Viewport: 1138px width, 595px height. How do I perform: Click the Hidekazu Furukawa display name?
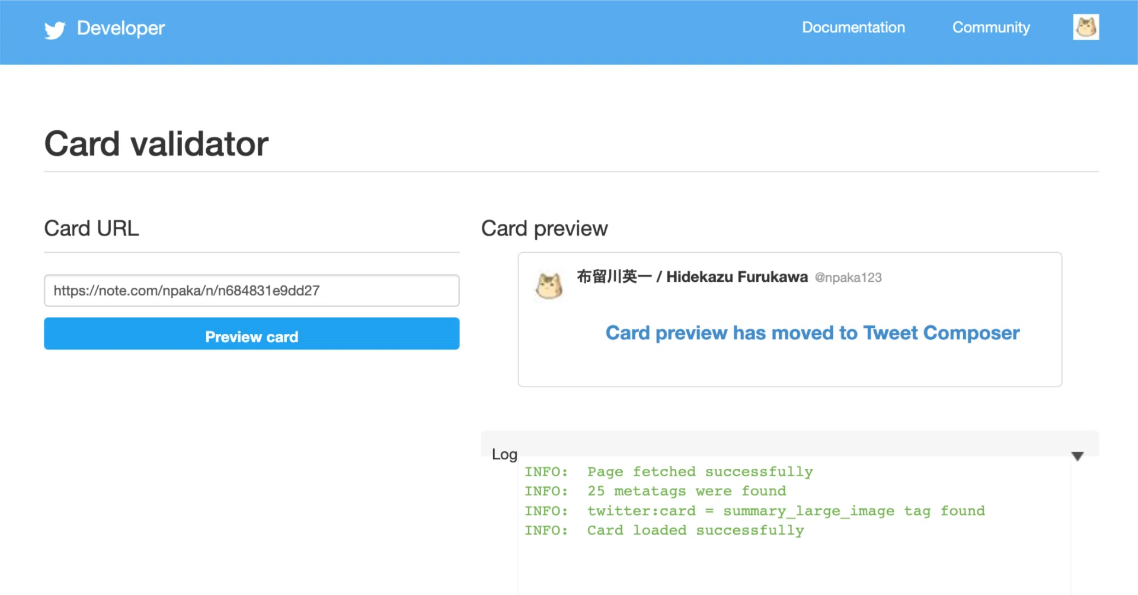click(692, 277)
